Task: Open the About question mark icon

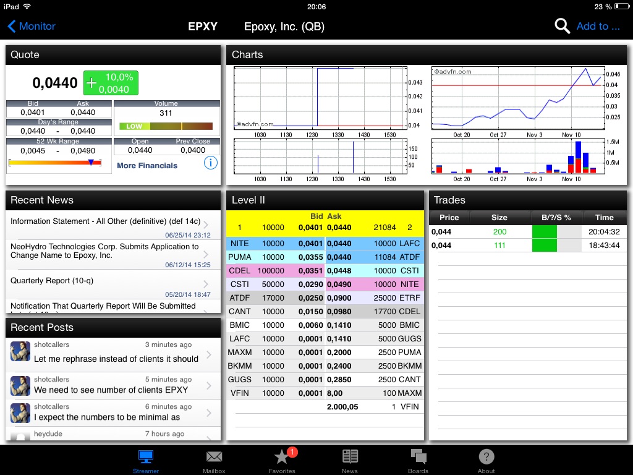Action: point(486,457)
